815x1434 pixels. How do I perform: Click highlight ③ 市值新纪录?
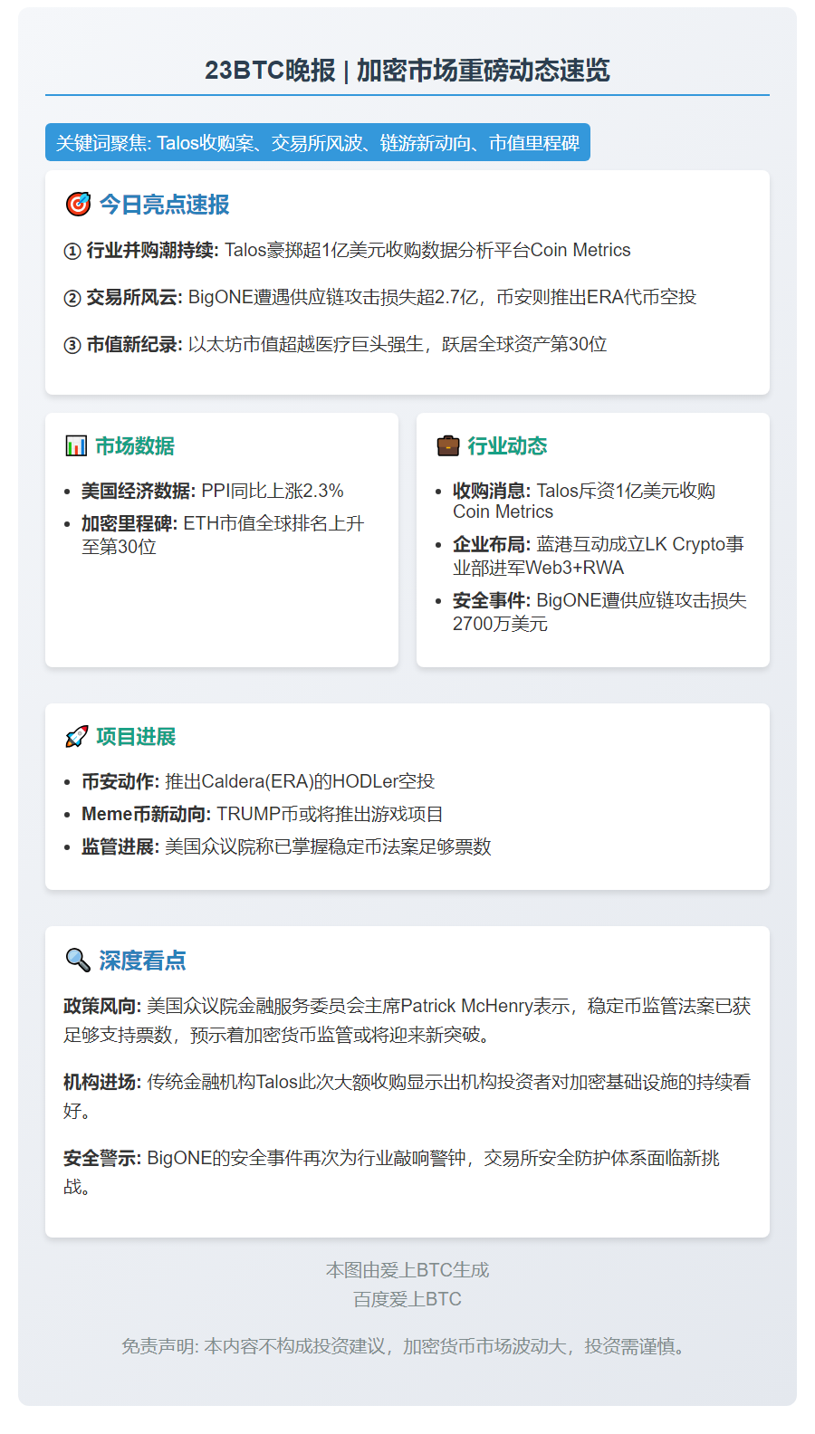point(335,344)
